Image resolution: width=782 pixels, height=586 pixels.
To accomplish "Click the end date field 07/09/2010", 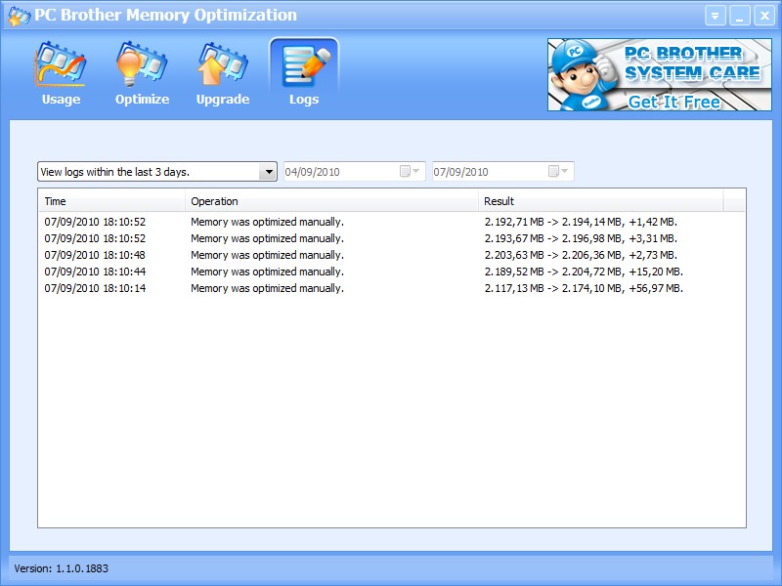I will point(502,172).
